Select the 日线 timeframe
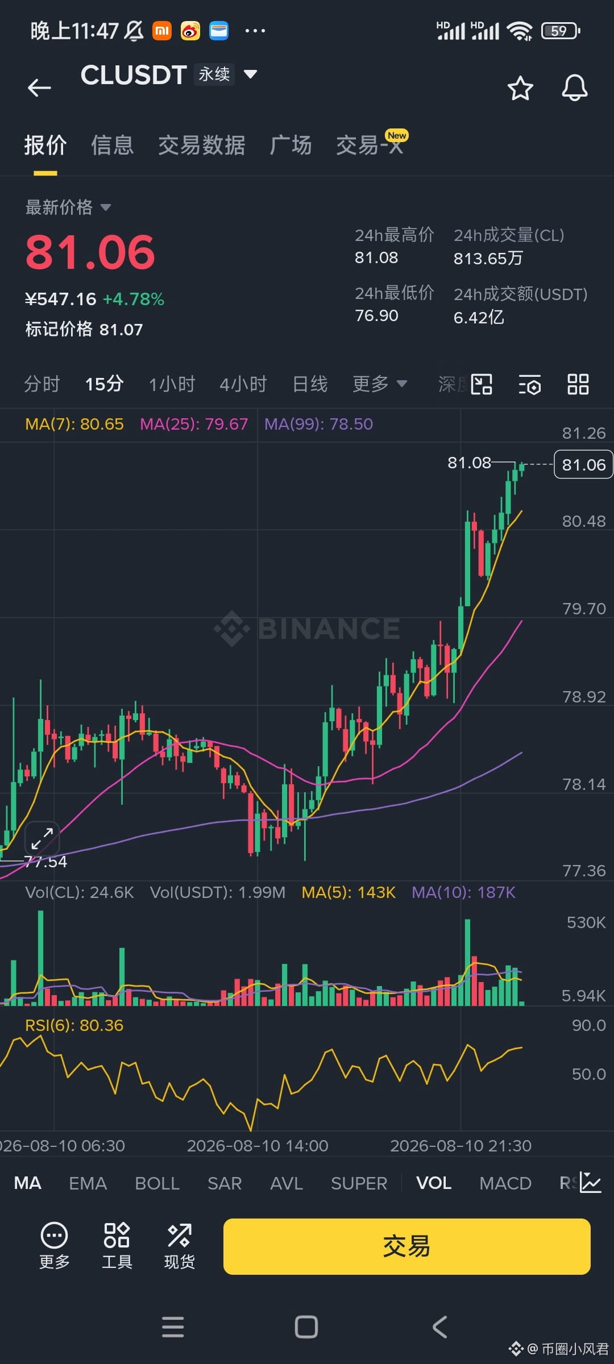This screenshot has height=1364, width=614. [x=310, y=384]
